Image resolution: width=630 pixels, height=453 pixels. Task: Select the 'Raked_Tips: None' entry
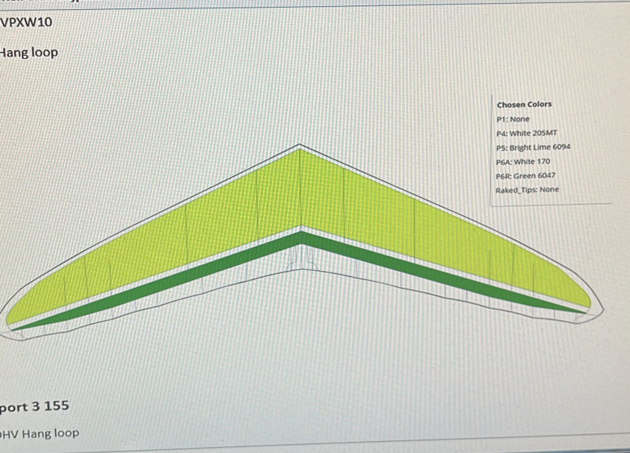[527, 190]
